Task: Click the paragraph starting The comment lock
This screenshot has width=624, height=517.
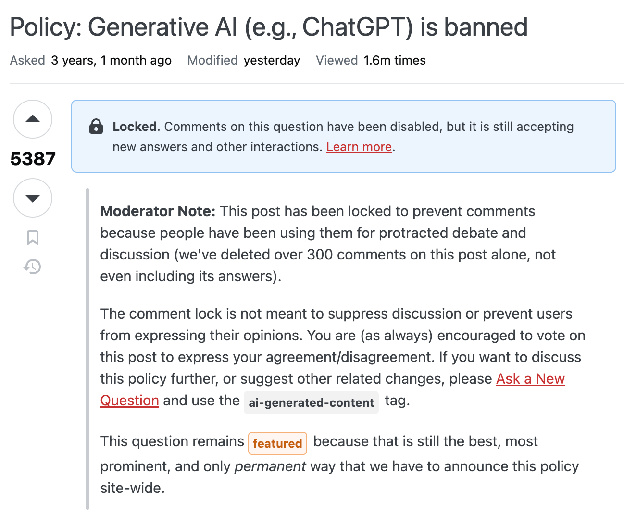Action: [x=336, y=336]
